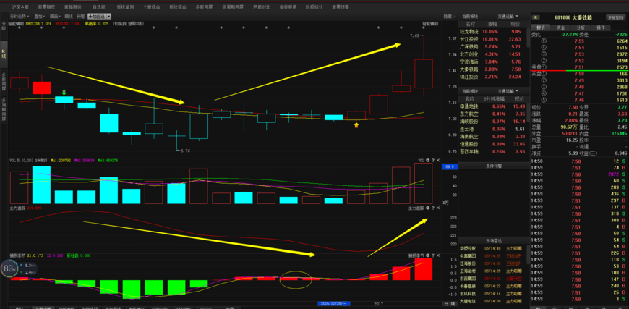This screenshot has height=309, width=629.
Task: Open the 股票预警 menu tab
Action: point(341,7)
